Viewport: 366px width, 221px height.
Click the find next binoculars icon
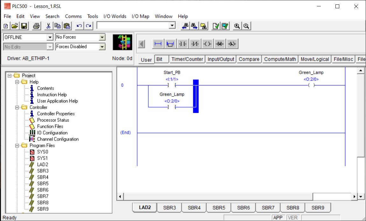point(194,26)
